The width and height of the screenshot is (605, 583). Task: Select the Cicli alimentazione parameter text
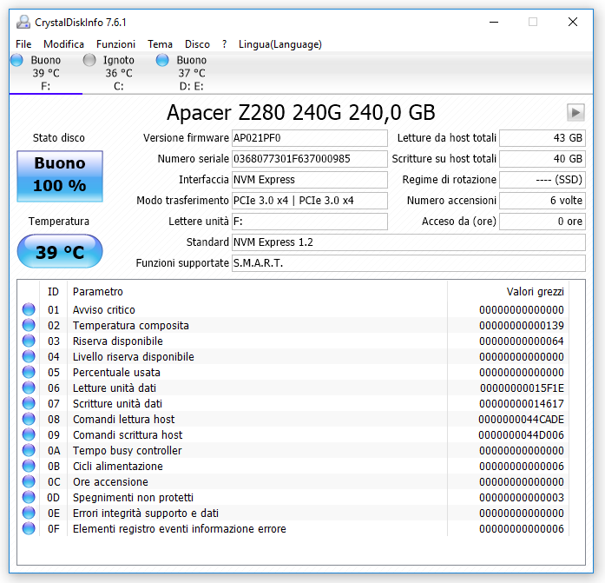coord(118,466)
